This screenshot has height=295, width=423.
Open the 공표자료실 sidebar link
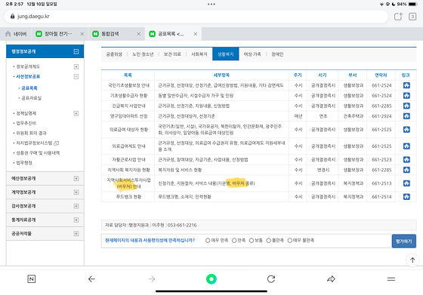coord(31,98)
